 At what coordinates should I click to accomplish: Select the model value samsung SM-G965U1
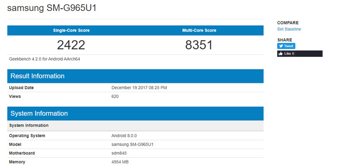132,144
